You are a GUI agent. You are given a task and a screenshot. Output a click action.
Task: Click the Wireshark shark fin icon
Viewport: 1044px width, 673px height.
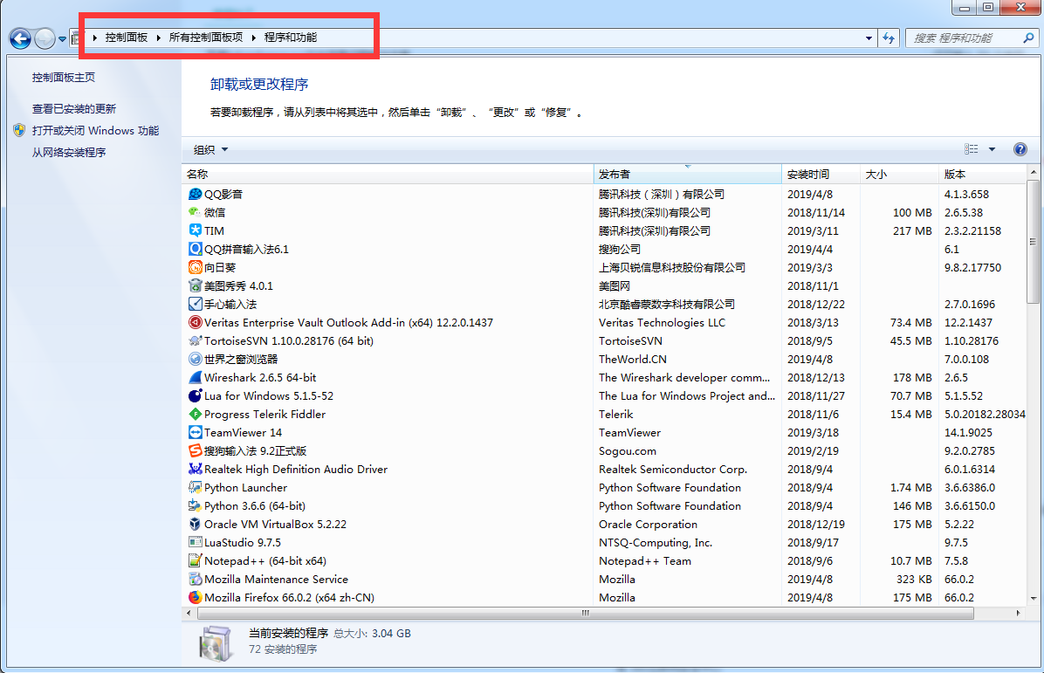(x=195, y=377)
